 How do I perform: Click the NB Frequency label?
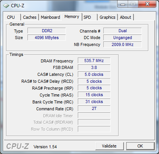click(x=87, y=44)
